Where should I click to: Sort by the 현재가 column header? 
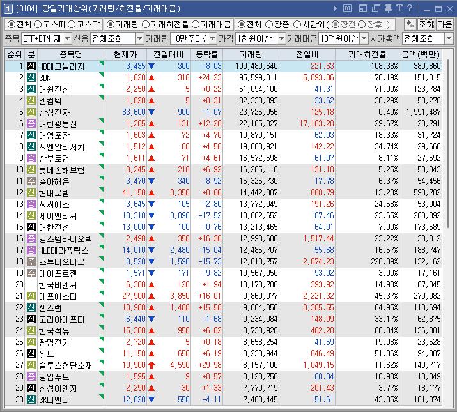click(x=125, y=54)
